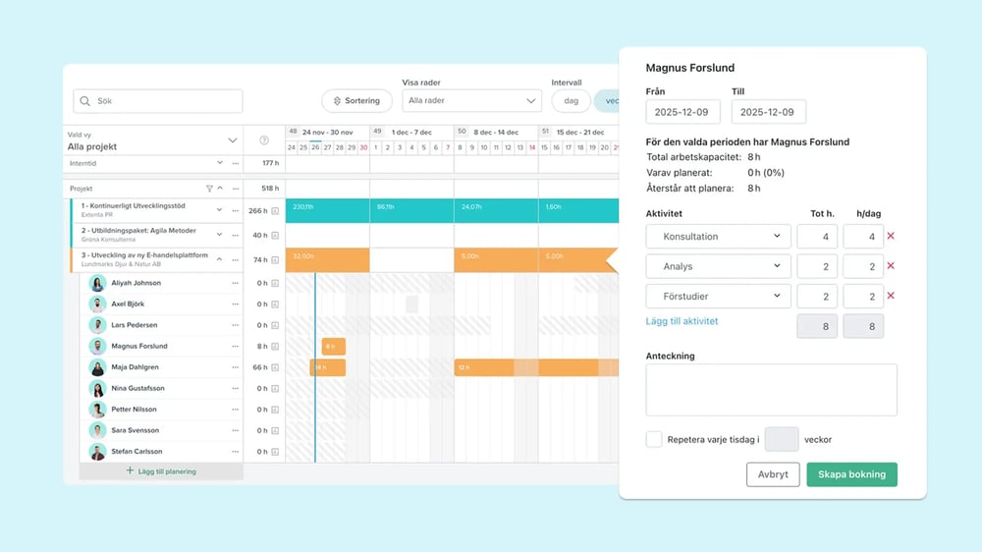982x552 pixels.
Task: Open the Visa rader Alla rader dropdown
Action: (471, 100)
